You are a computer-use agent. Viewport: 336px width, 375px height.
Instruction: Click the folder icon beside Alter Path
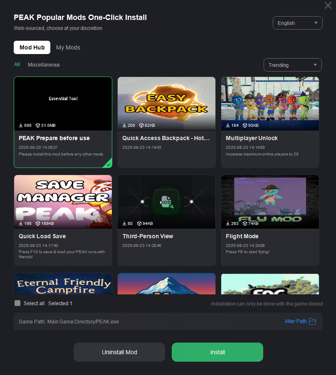coord(312,321)
